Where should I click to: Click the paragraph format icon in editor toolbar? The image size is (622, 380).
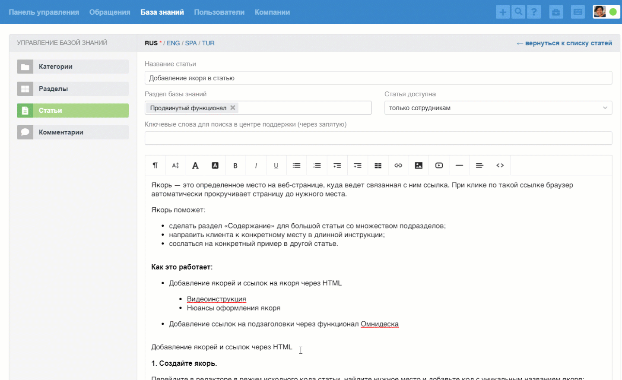[155, 165]
